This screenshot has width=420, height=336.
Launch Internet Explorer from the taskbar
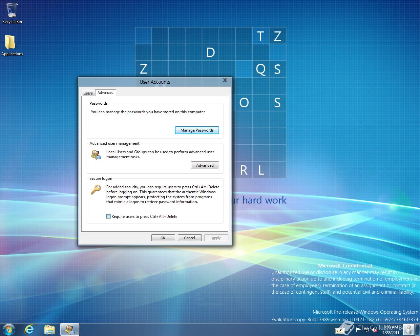[x=30, y=329]
